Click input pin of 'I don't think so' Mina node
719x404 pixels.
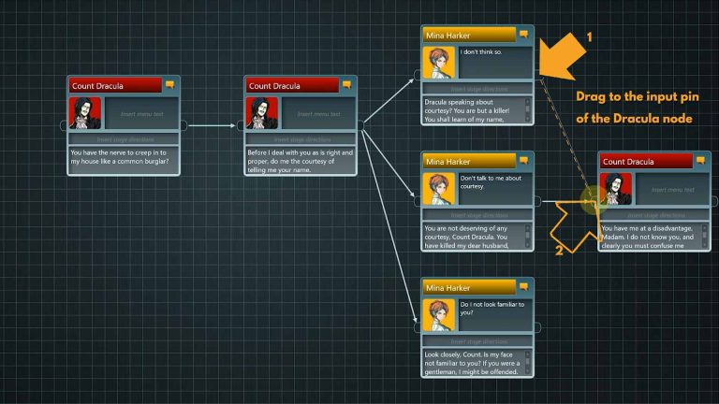(x=418, y=75)
